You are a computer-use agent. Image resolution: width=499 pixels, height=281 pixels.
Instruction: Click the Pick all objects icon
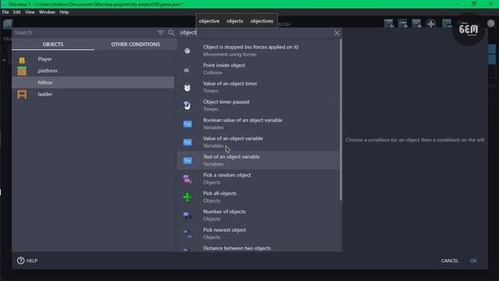pyautogui.click(x=187, y=197)
